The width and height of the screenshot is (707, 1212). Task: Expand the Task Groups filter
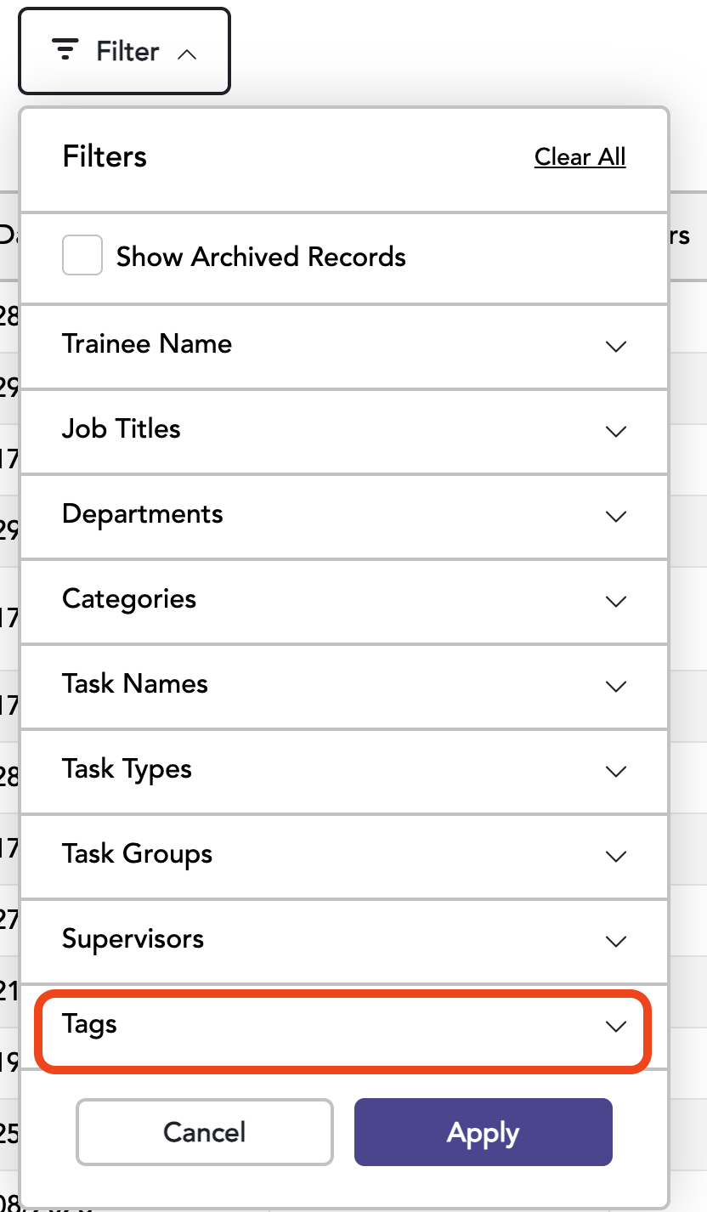pos(343,856)
